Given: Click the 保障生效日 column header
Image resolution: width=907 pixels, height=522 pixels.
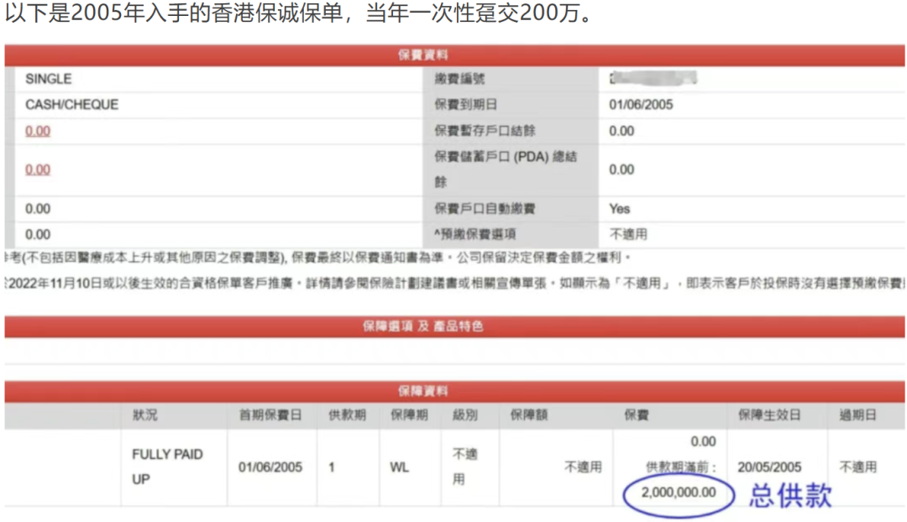Looking at the screenshot, I should click(x=768, y=415).
